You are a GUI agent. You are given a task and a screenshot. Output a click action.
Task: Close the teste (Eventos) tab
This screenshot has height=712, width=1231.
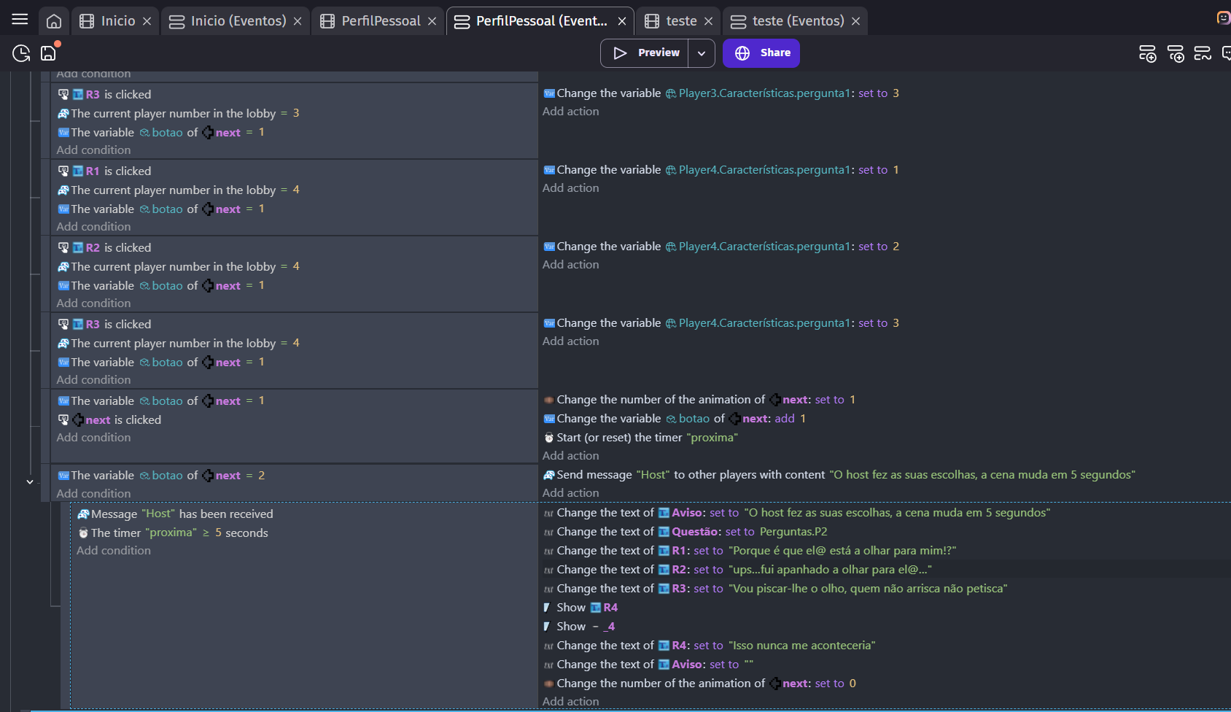[856, 21]
